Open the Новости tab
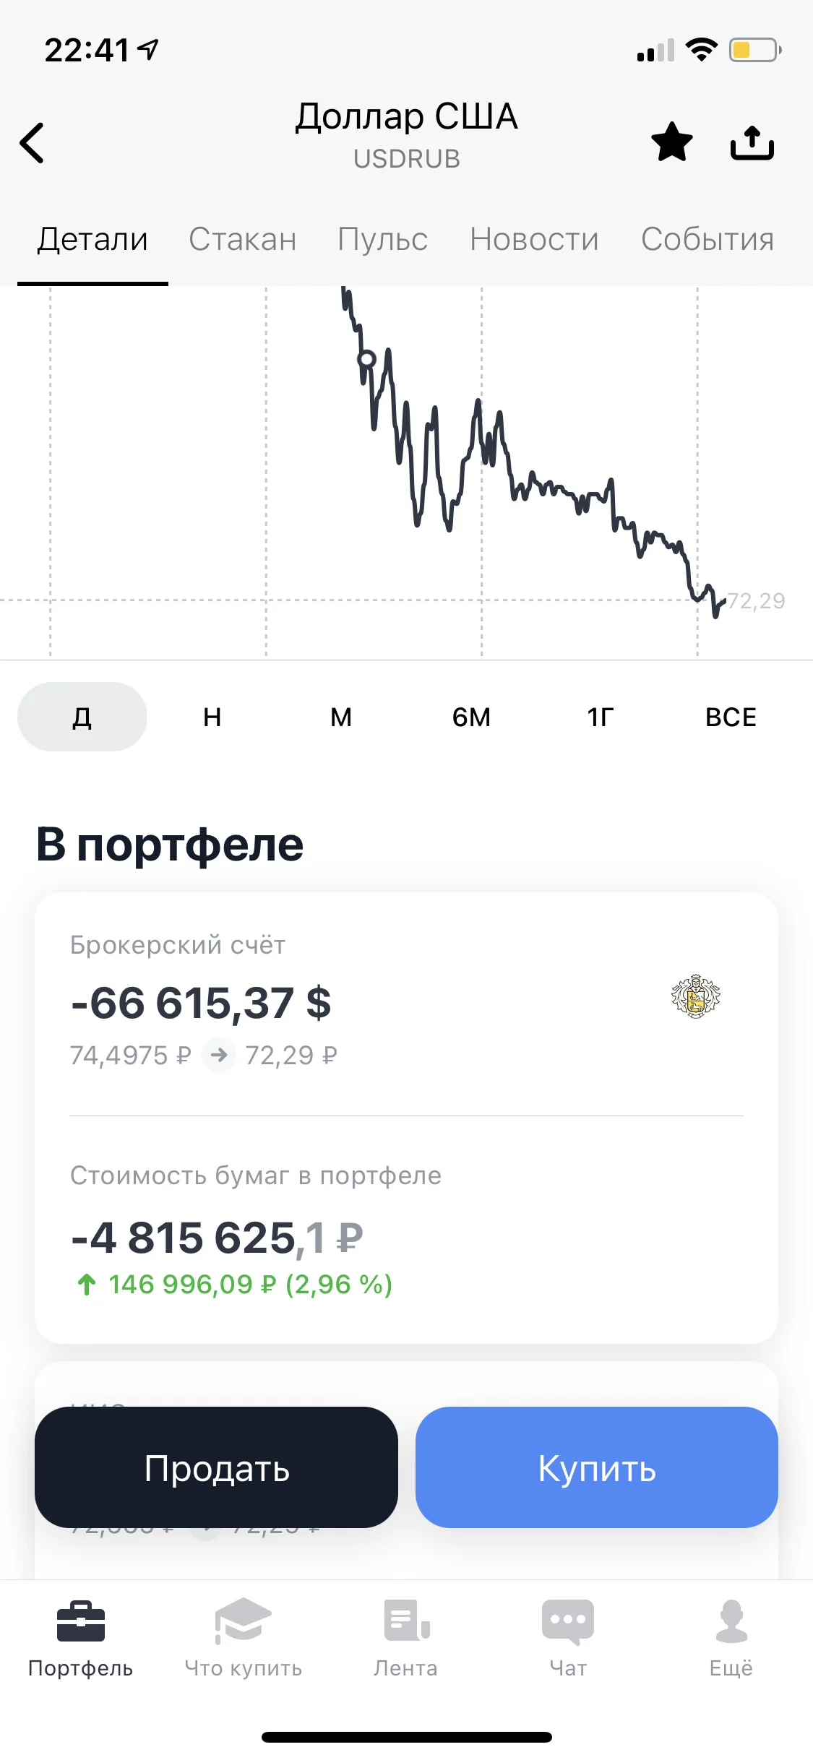 tap(534, 239)
